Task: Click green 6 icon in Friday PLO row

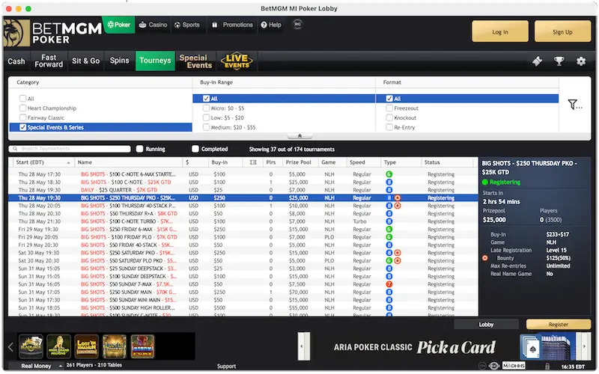Action: click(389, 237)
